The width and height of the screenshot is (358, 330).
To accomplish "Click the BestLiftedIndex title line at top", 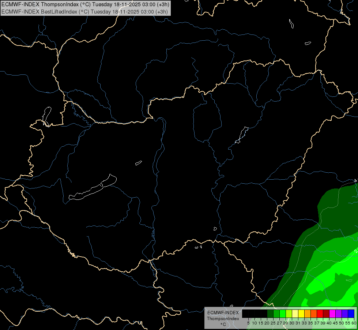I will coord(84,12).
